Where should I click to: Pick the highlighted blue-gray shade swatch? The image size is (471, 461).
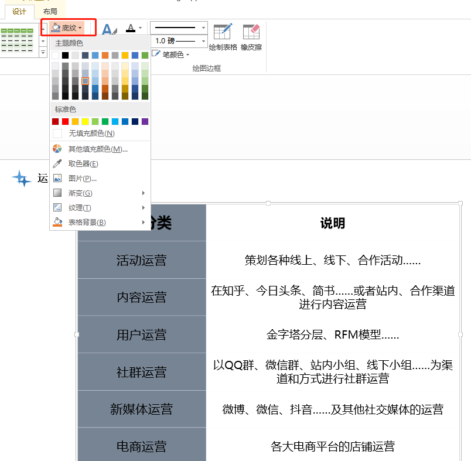pyautogui.click(x=86, y=81)
